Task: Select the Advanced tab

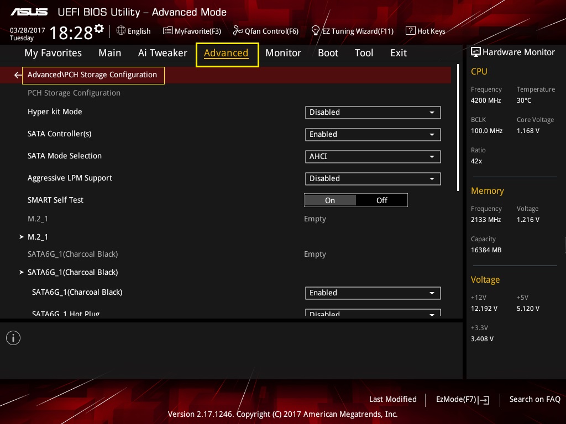Action: point(226,53)
